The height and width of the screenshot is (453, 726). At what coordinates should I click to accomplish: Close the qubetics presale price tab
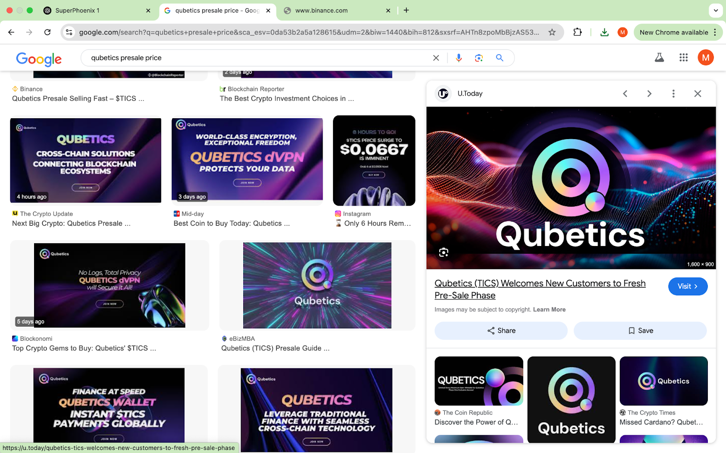coord(268,10)
